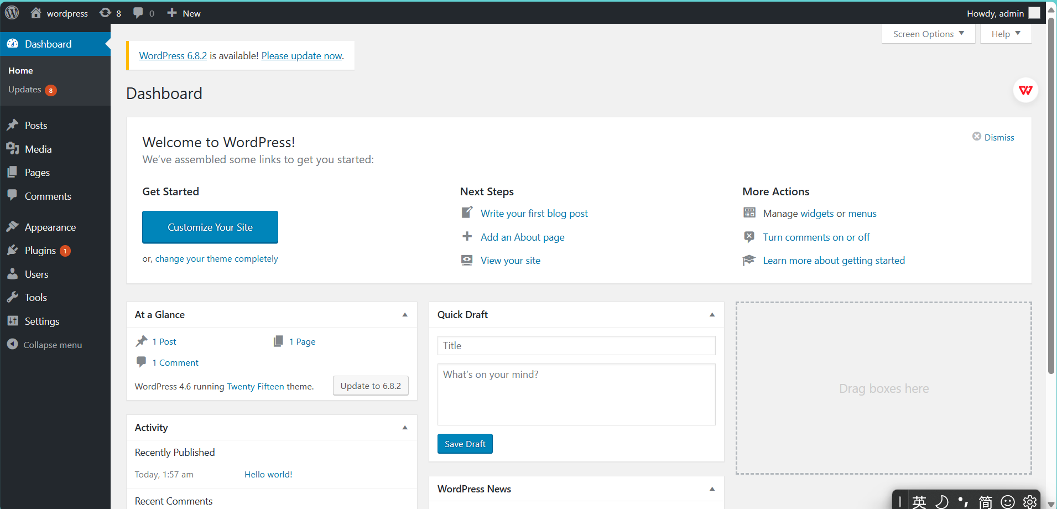Click the Posts pushpin icon in sidebar
1057x509 pixels.
13,125
